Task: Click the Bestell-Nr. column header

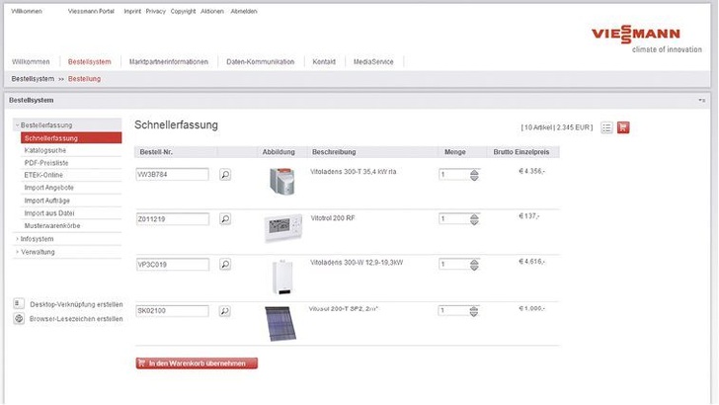Action: tap(156, 152)
